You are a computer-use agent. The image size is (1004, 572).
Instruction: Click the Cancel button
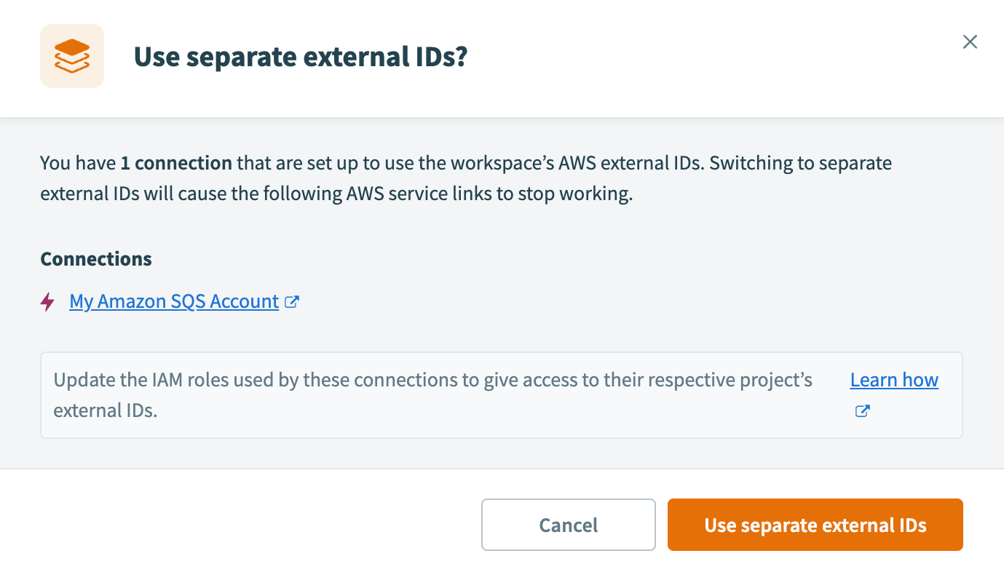[x=568, y=524]
